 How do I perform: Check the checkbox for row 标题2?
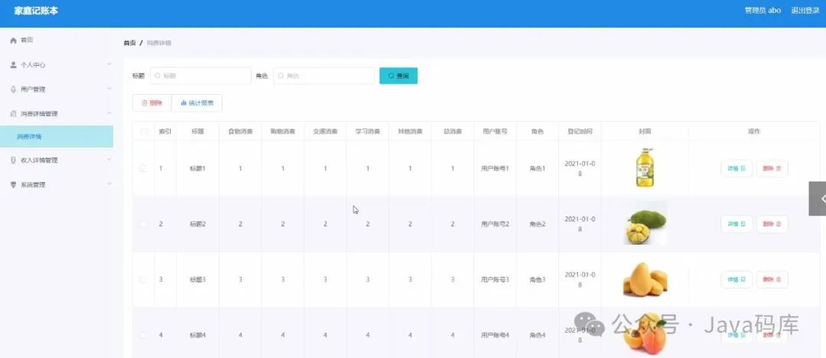[x=143, y=224]
